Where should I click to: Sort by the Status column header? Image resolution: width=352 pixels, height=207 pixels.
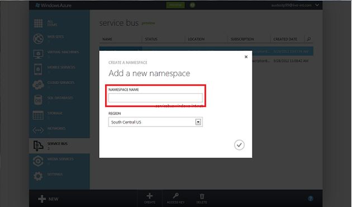coord(151,39)
